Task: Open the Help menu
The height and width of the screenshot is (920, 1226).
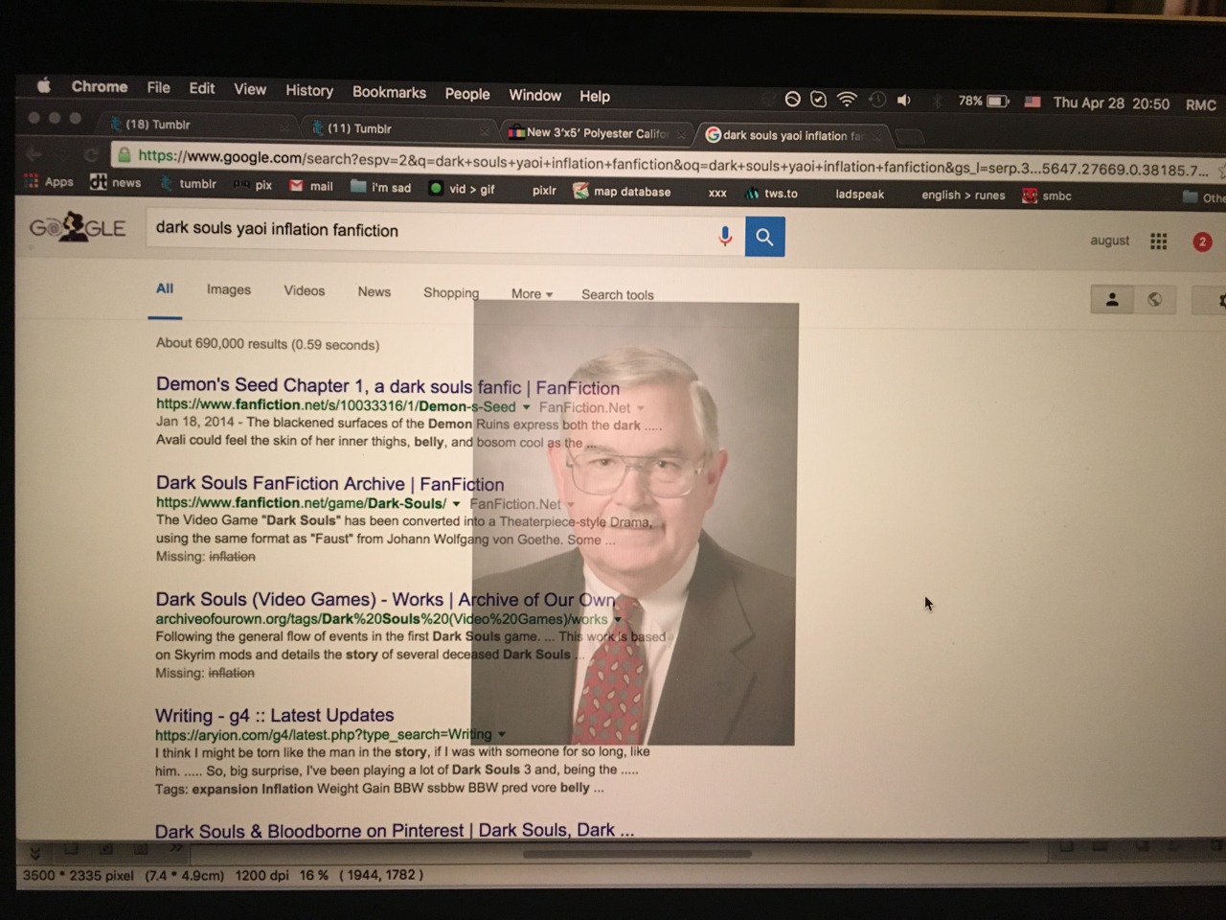Action: (595, 96)
